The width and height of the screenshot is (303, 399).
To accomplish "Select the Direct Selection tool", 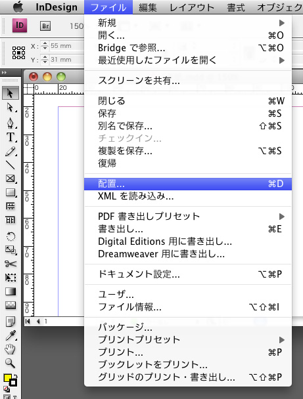I will tap(11, 108).
